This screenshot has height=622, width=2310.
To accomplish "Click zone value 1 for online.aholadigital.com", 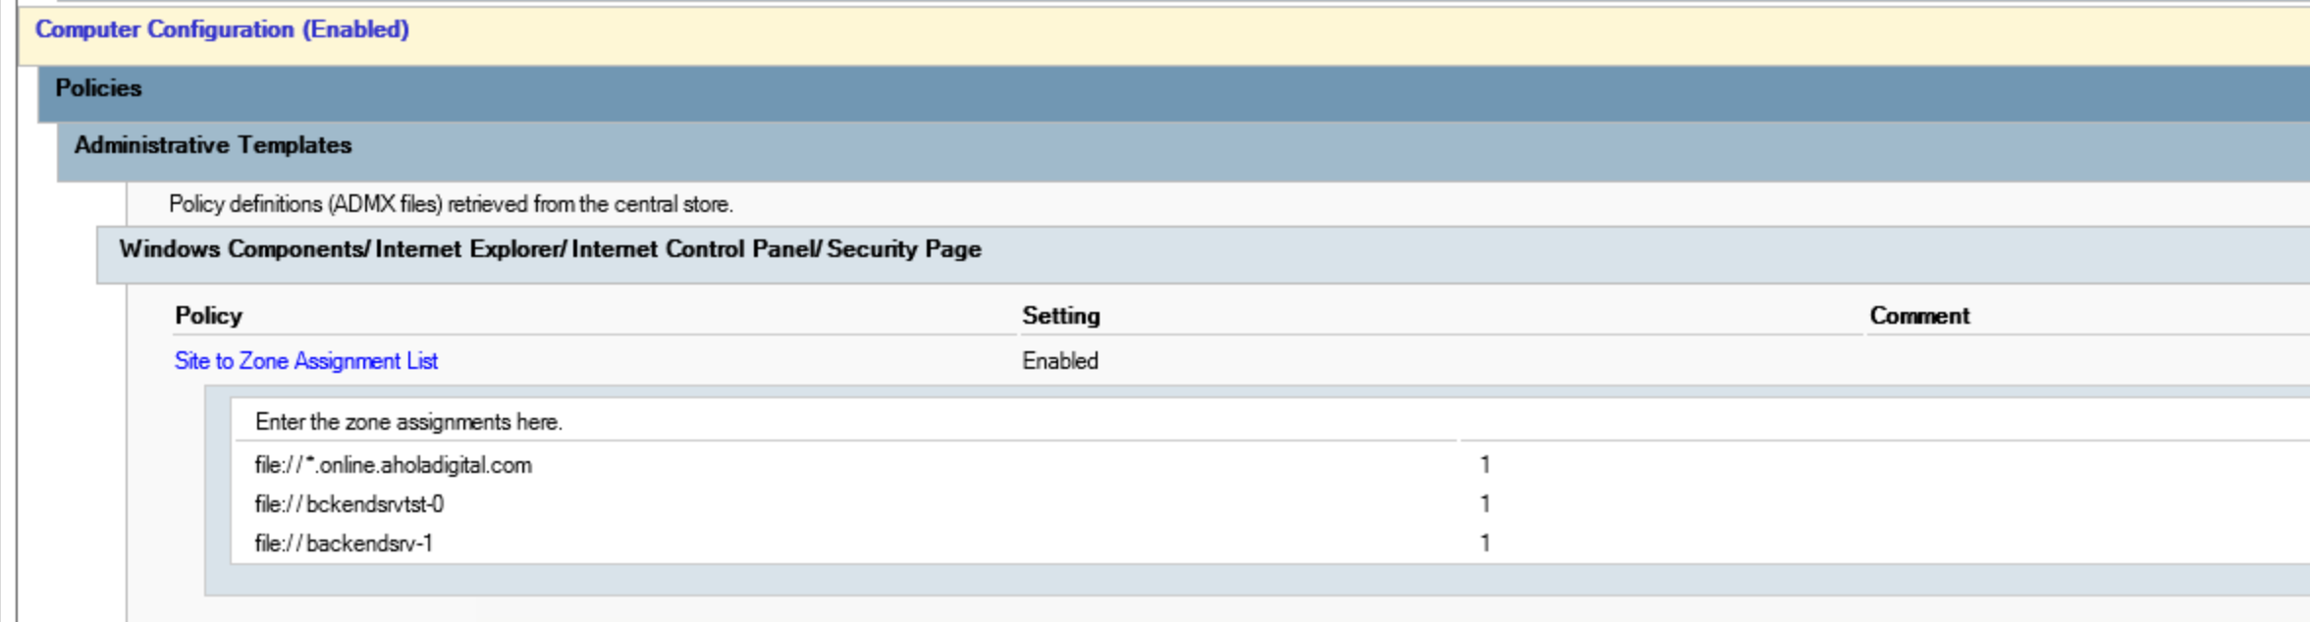I will [1485, 465].
